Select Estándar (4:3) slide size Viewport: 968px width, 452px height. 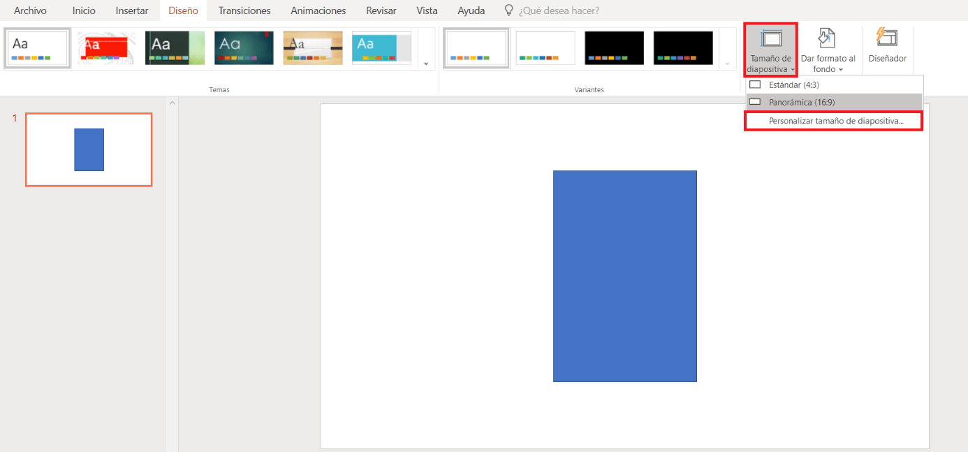tap(835, 85)
